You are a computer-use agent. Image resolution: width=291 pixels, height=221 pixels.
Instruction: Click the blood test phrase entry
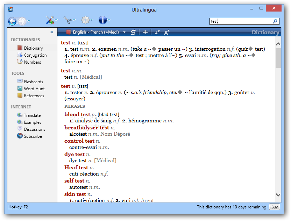77,114
